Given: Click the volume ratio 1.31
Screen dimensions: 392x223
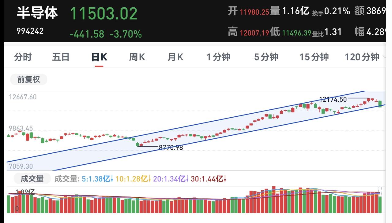Looking at the screenshot, I should point(333,32).
